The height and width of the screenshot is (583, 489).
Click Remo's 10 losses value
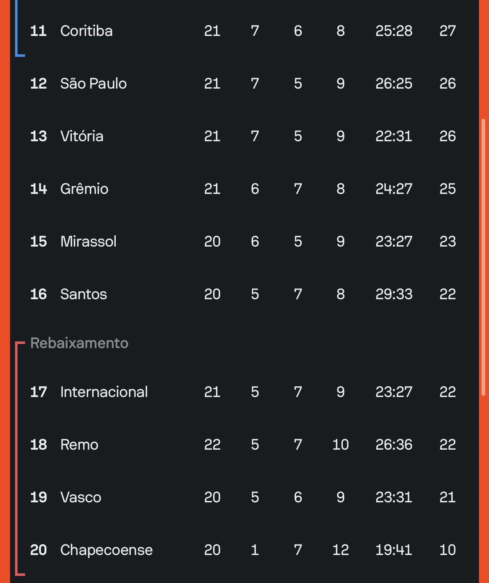341,445
